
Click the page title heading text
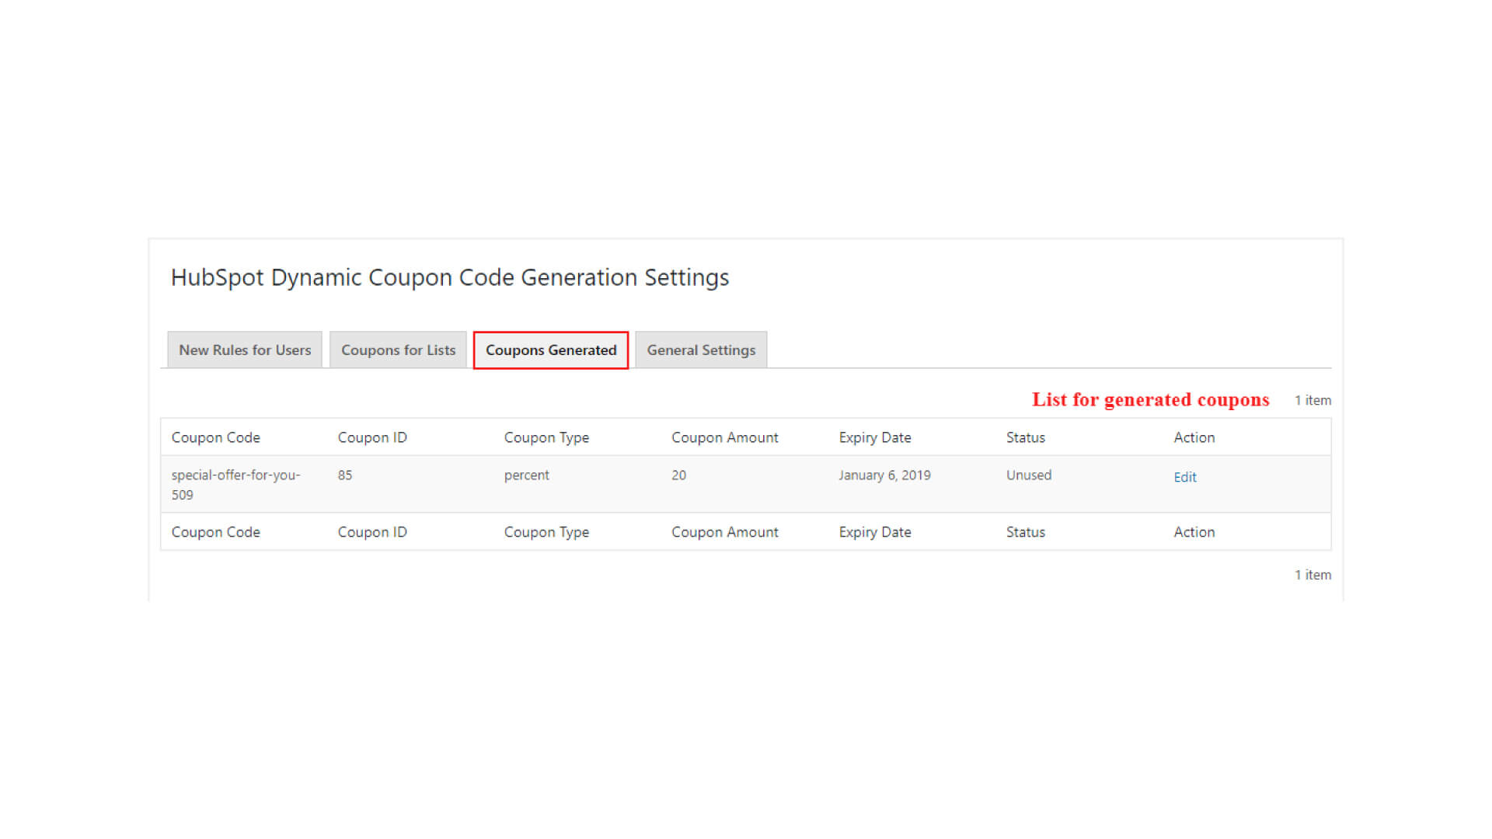pyautogui.click(x=449, y=277)
